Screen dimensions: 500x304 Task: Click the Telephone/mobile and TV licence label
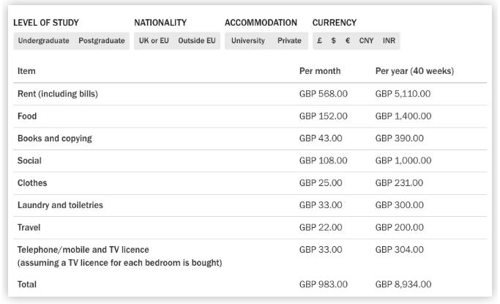click(83, 250)
